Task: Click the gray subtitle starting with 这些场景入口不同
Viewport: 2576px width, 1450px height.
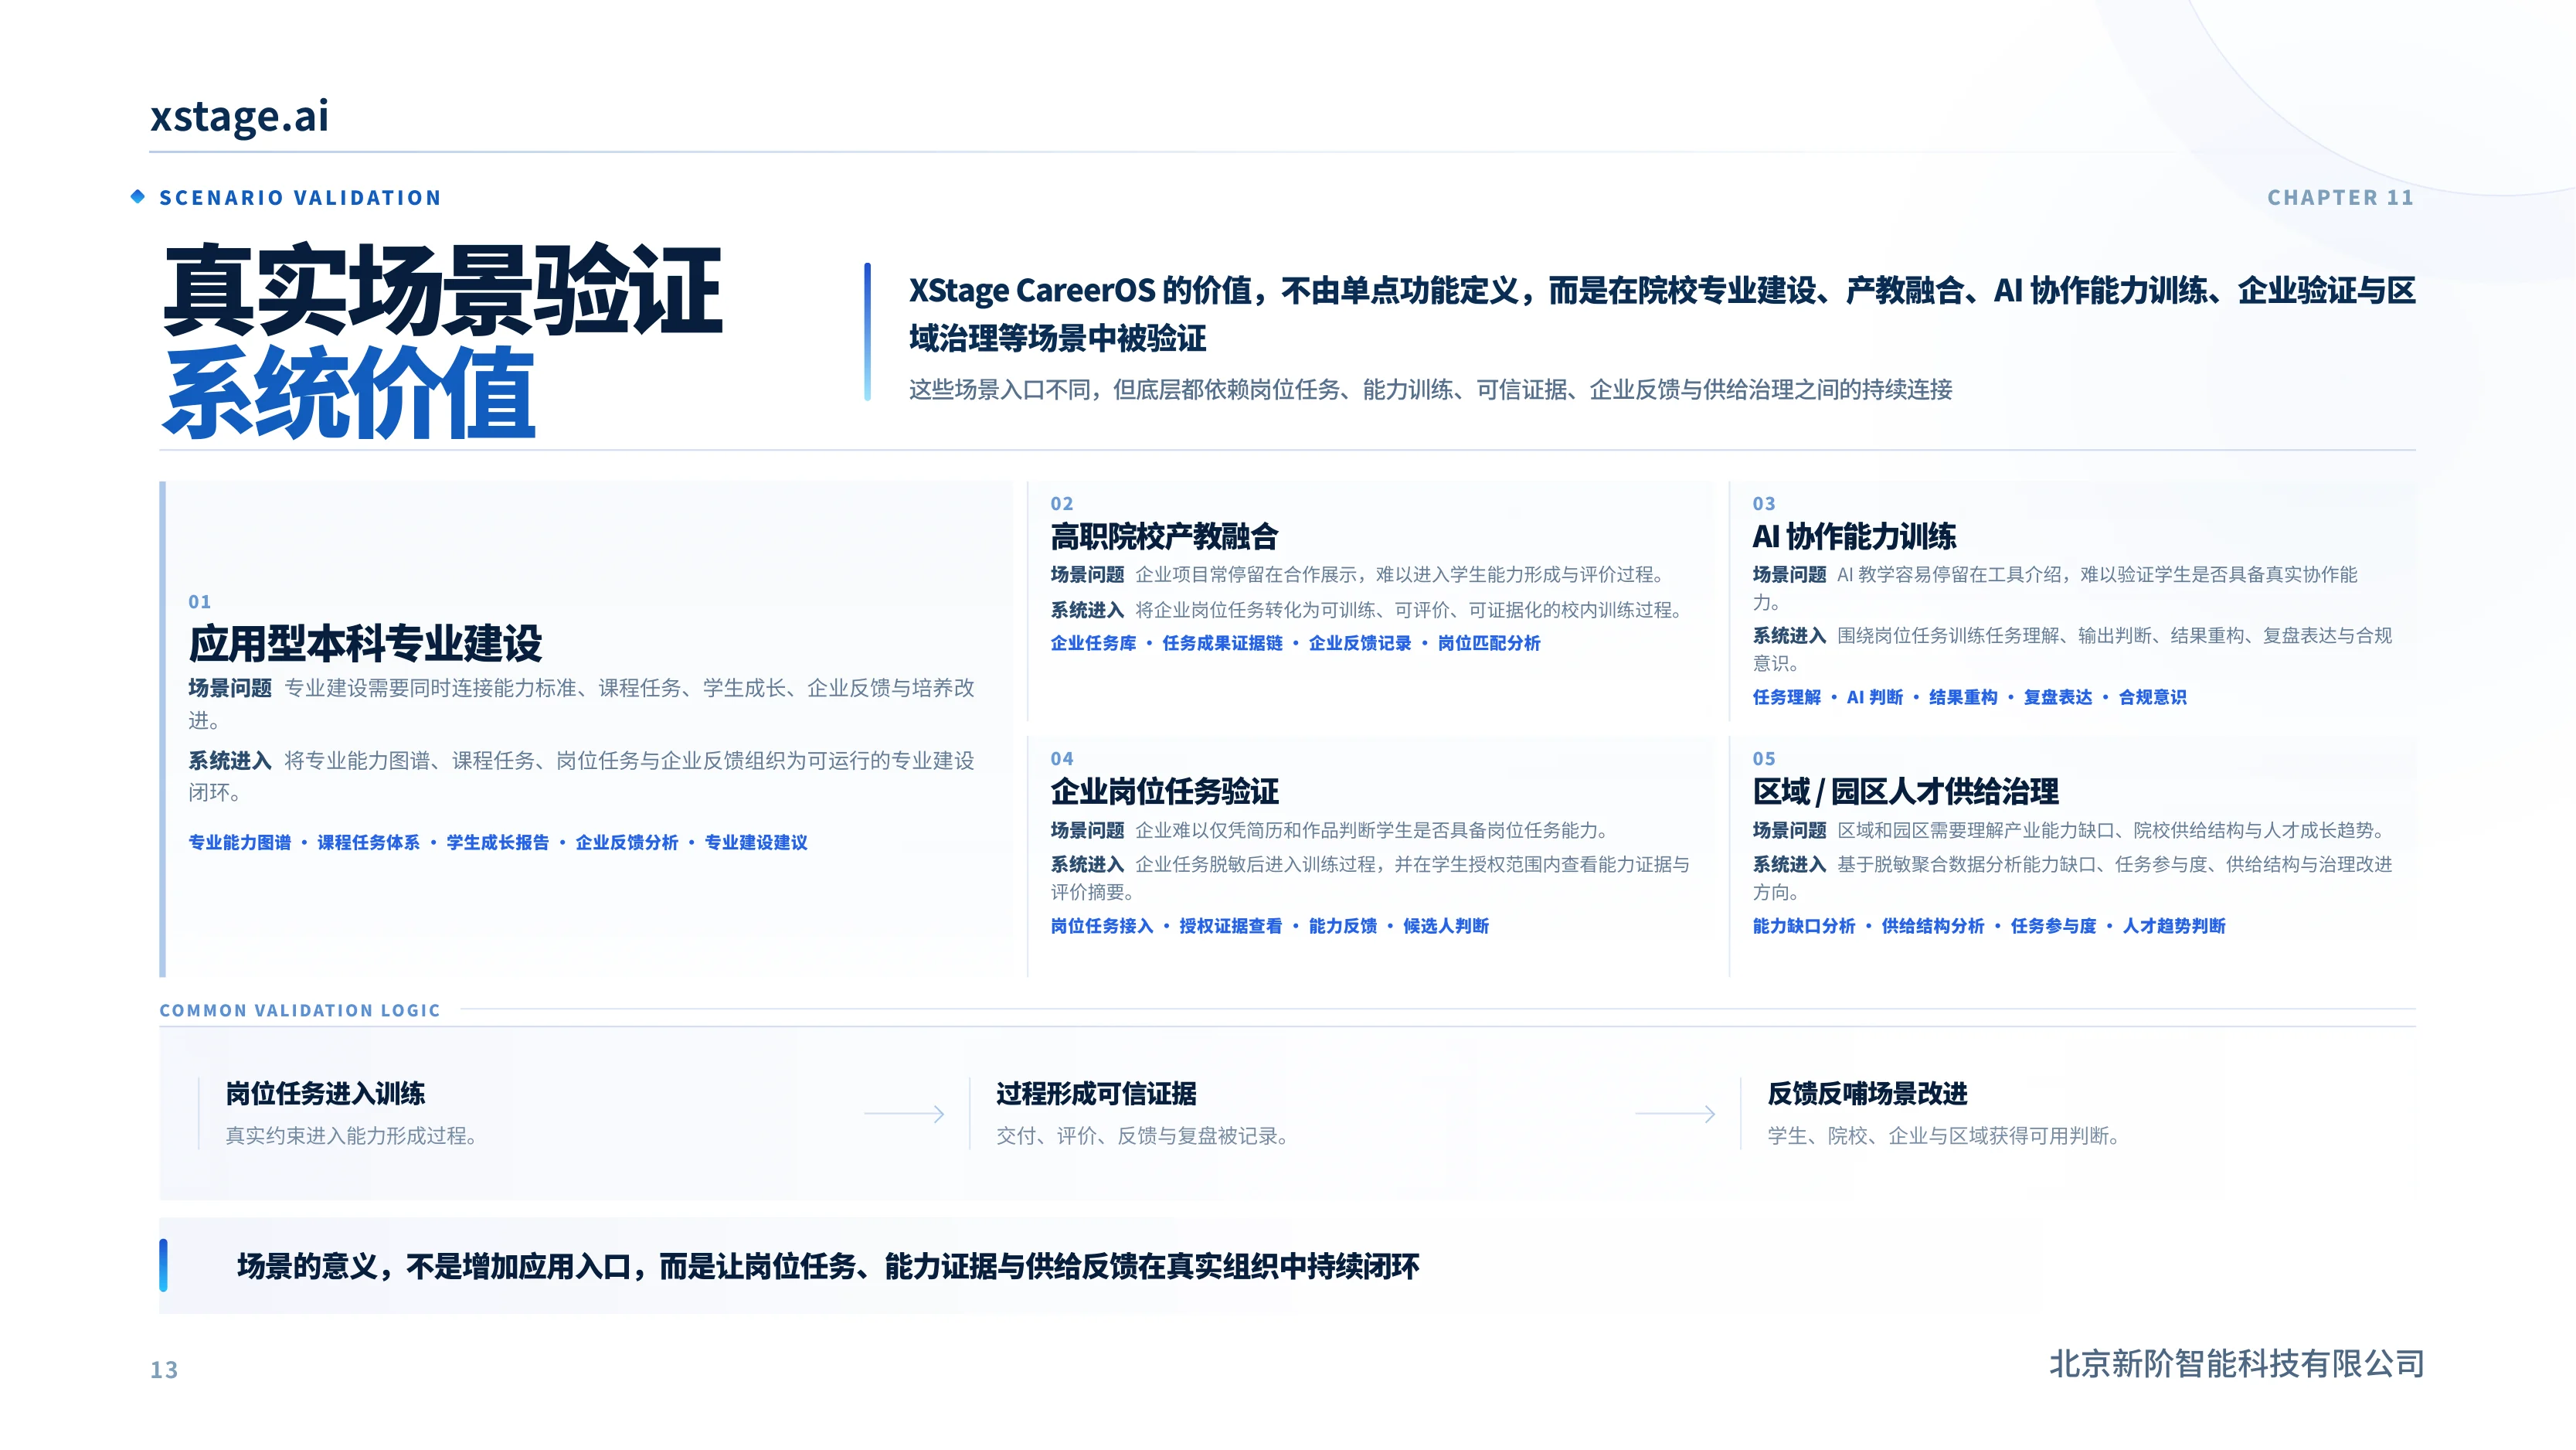Action: [x=1430, y=390]
